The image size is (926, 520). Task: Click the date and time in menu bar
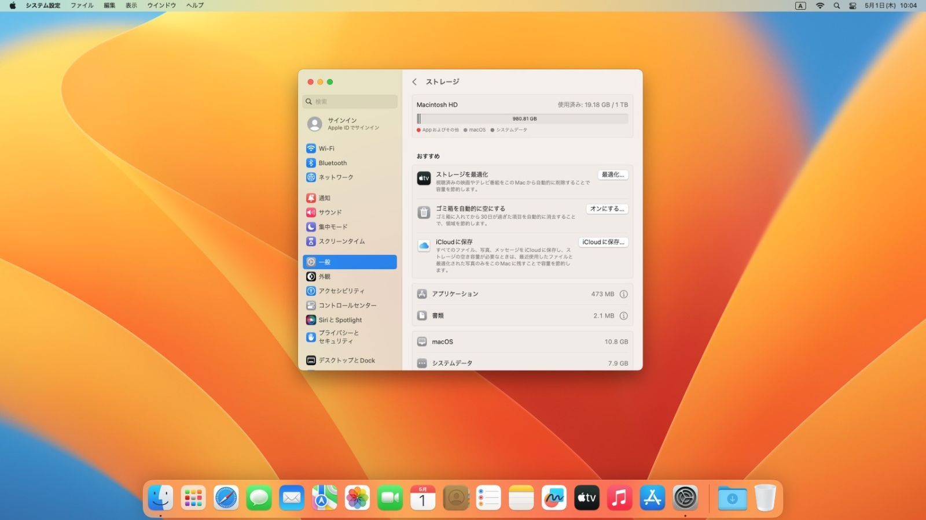(891, 5)
